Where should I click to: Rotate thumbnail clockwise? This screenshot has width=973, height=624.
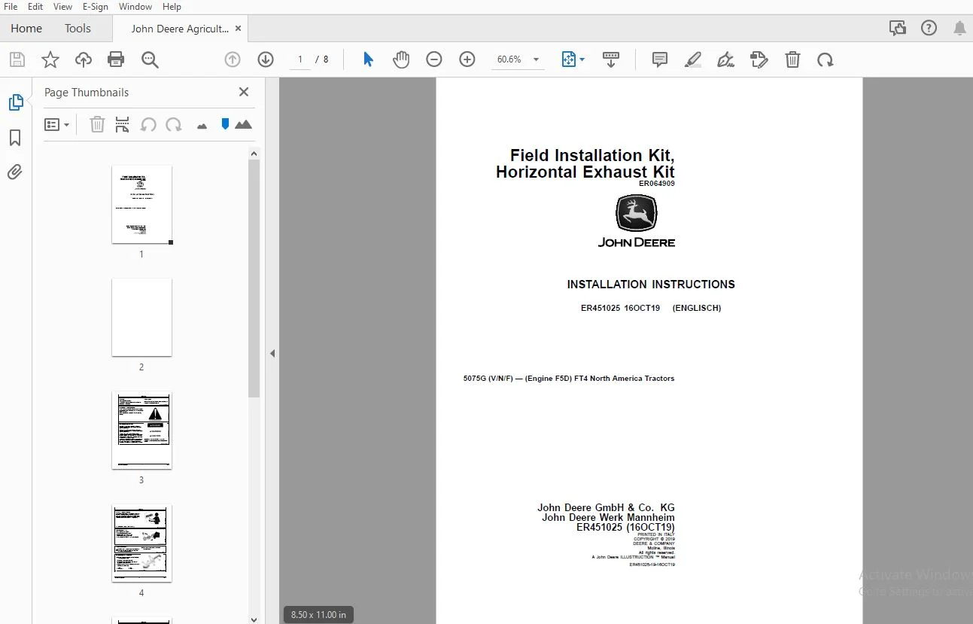[x=174, y=125]
